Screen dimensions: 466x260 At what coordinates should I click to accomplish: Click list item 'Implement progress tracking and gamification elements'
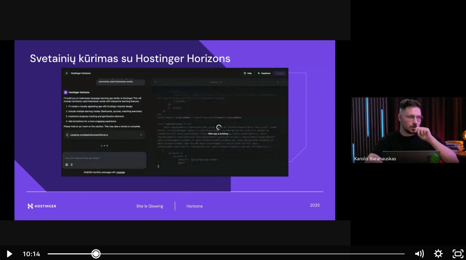coord(95,116)
